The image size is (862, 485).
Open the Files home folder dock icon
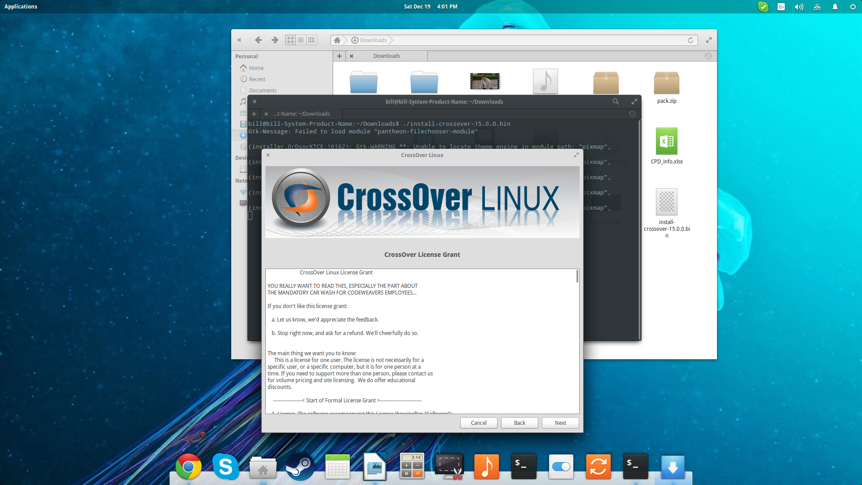point(263,468)
